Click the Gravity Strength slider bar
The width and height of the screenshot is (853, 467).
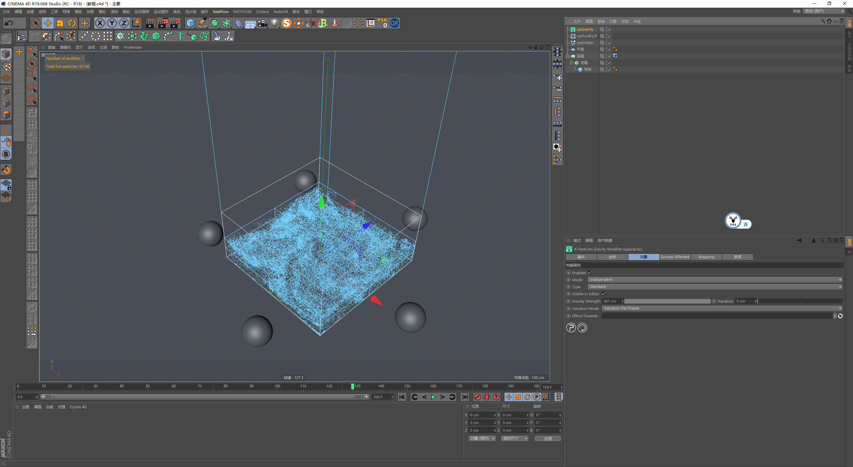click(x=667, y=301)
